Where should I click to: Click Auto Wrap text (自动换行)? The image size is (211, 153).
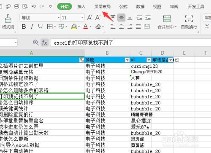[x=189, y=22]
